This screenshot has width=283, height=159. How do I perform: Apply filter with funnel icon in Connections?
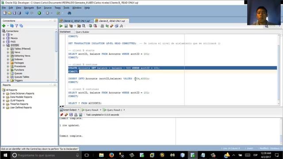pyautogui.click(x=17, y=26)
